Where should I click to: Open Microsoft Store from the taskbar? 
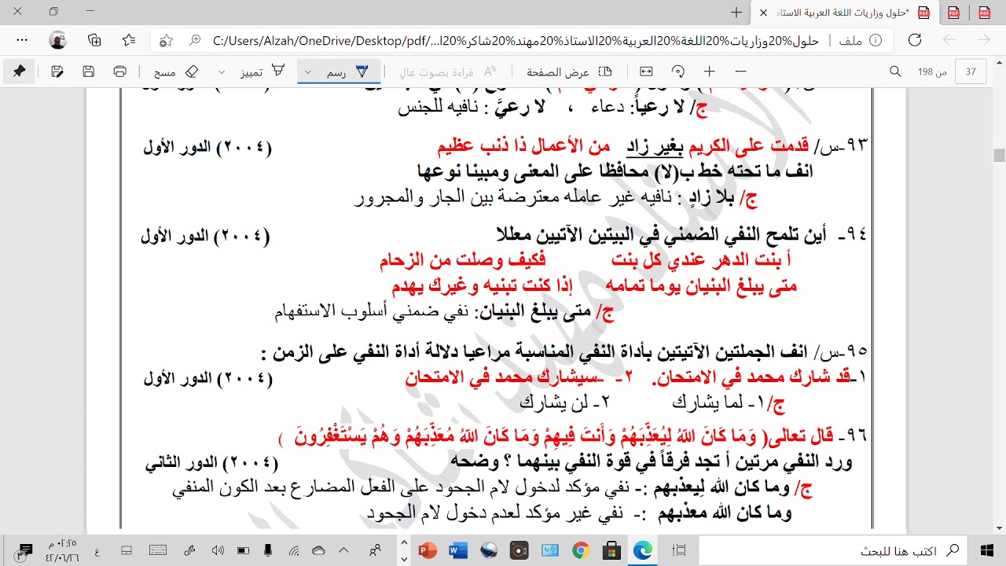[x=612, y=550]
